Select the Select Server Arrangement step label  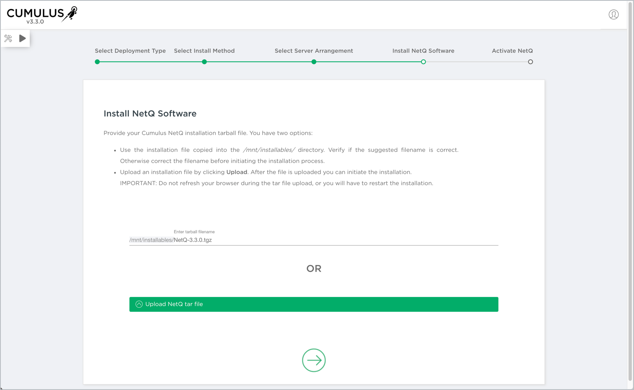[x=314, y=51]
